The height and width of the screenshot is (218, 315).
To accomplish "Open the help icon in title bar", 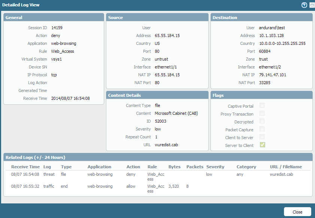I will [304, 5].
